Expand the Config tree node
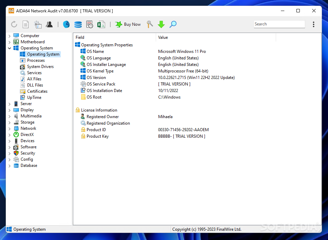The width and height of the screenshot is (328, 240). tap(9, 160)
